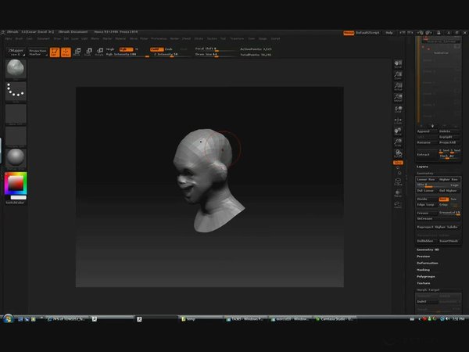
Task: Toggle the Frame (polyframe) icon
Action: (x=398, y=181)
